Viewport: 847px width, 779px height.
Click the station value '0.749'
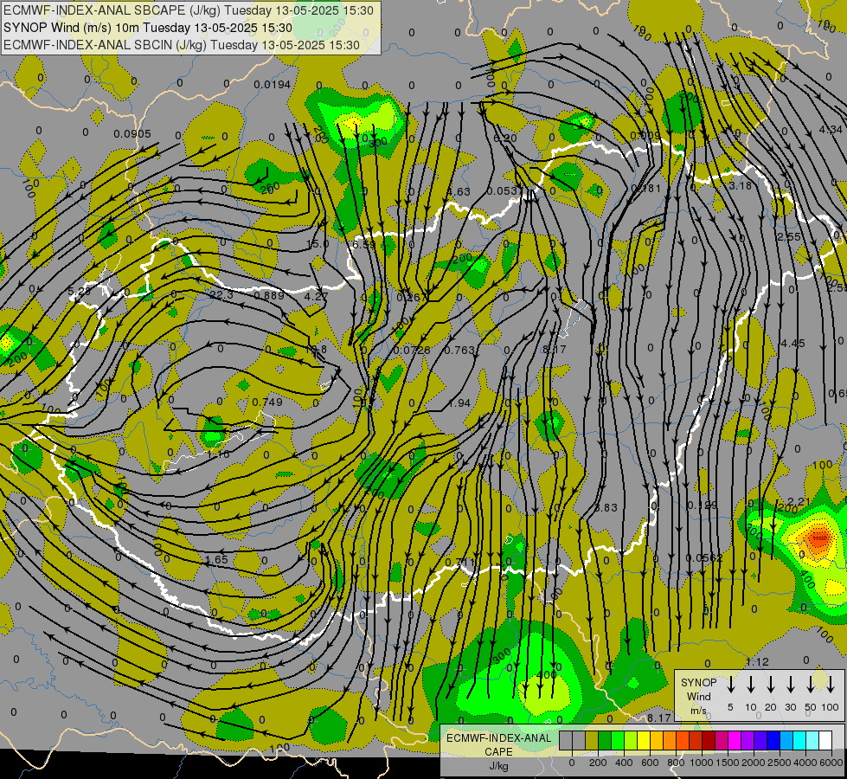pos(267,402)
